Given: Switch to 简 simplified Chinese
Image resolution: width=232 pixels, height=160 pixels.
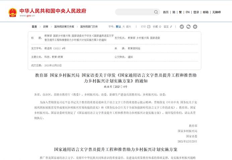Looking at the screenshot, I should pos(174,12).
